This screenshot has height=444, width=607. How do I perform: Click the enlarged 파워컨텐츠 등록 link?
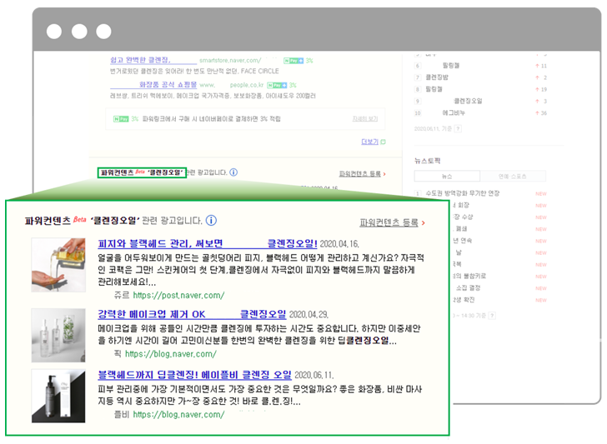coord(389,222)
